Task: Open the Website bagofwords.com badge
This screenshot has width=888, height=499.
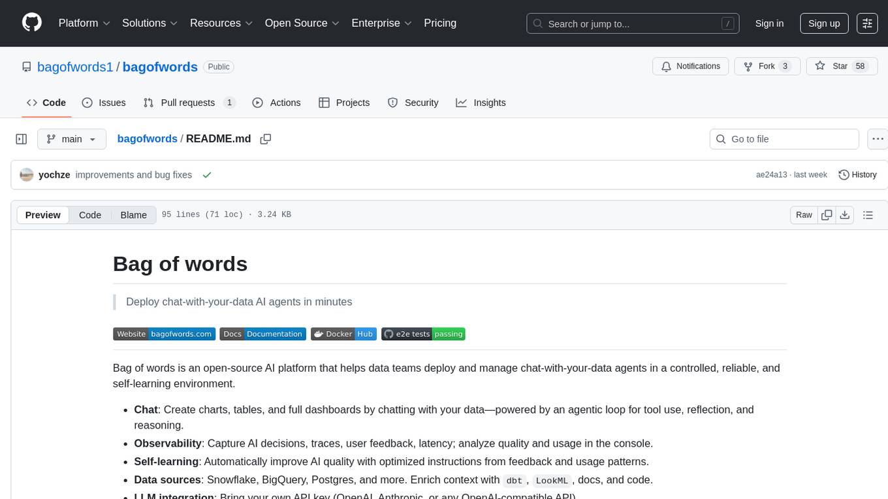Action: pos(164,334)
